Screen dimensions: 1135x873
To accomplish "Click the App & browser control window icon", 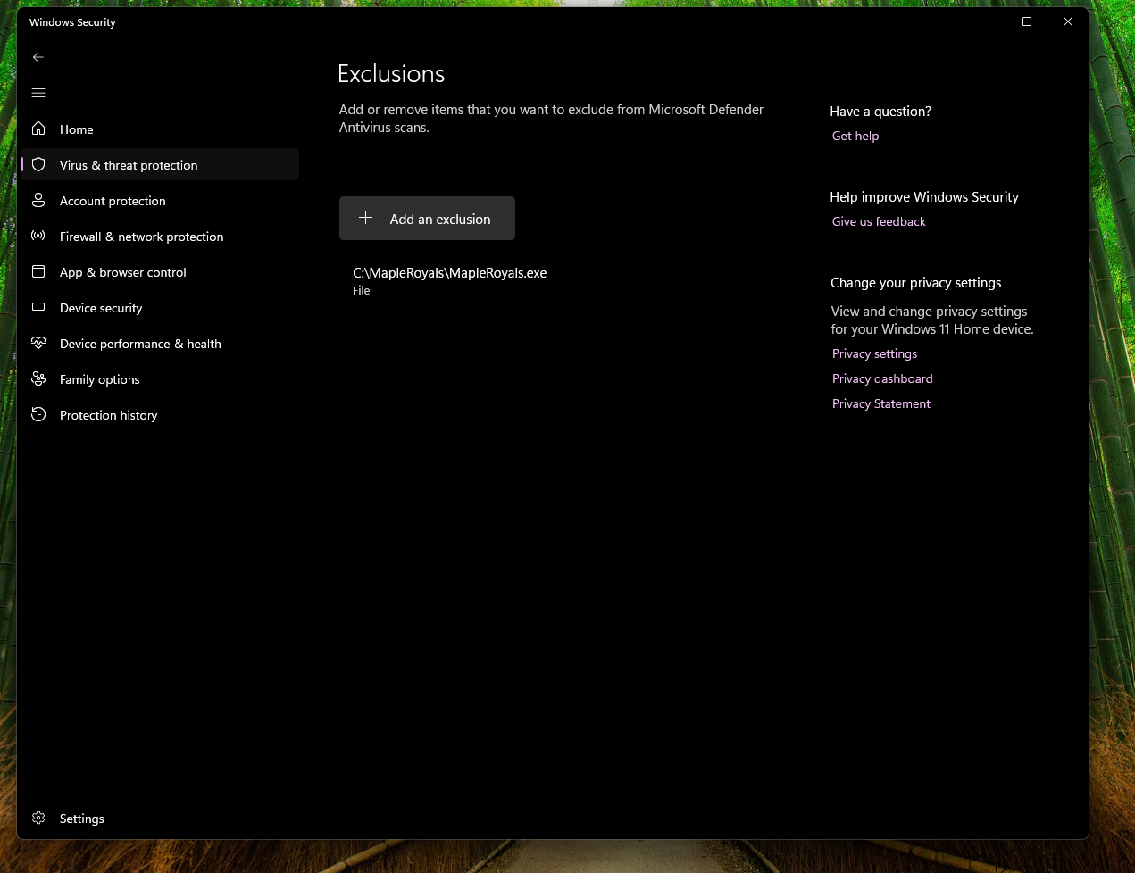I will (x=38, y=271).
